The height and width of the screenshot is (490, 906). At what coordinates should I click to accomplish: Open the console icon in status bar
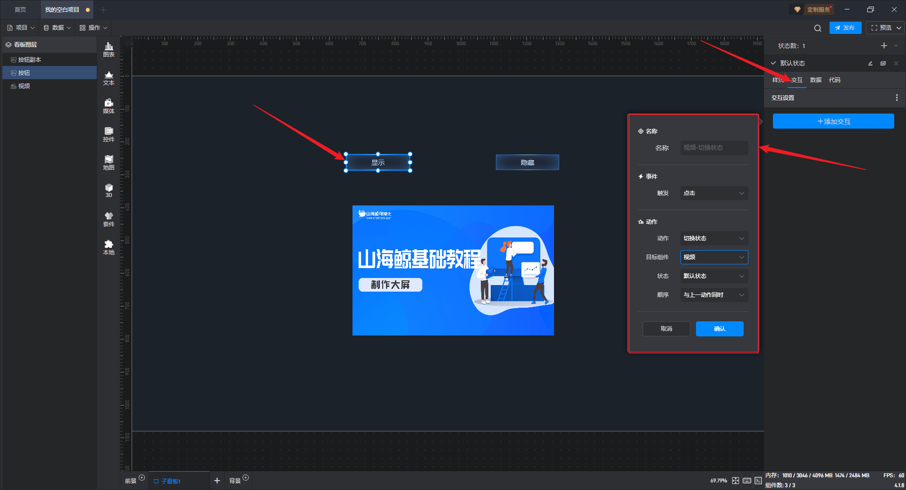click(x=758, y=481)
